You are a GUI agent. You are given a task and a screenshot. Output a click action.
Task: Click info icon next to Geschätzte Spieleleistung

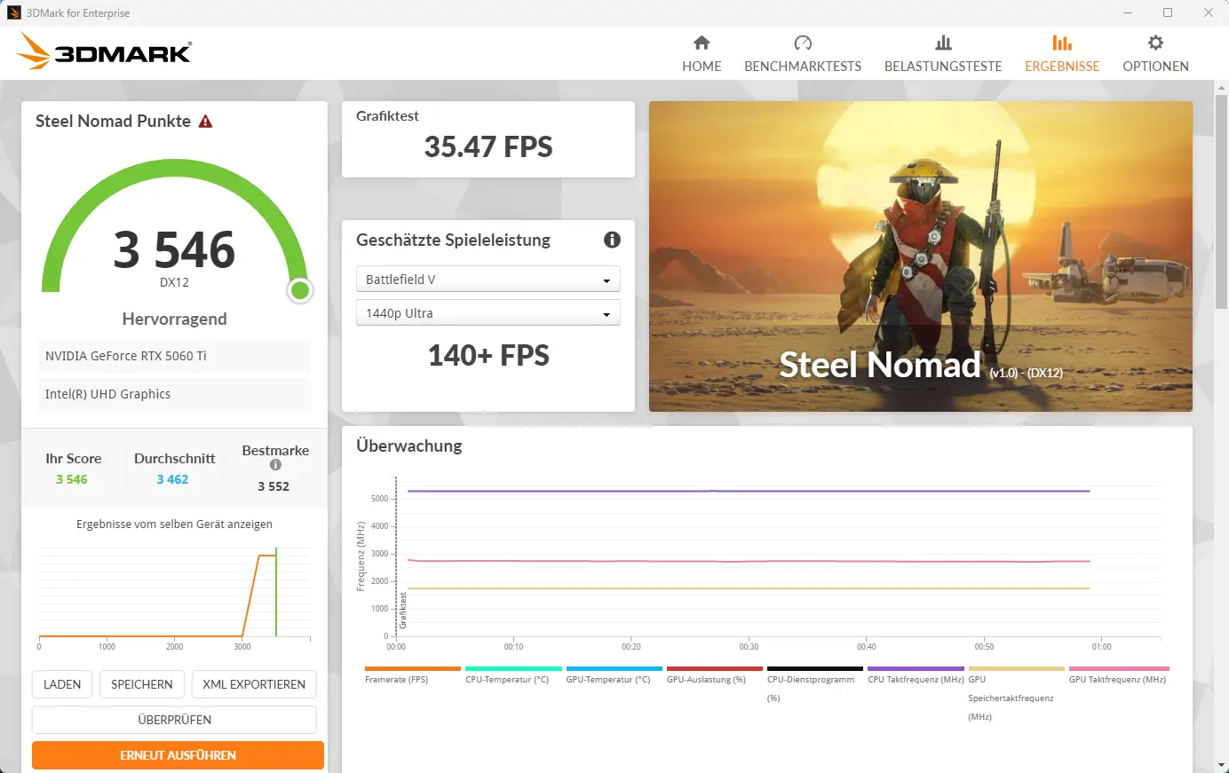(x=612, y=240)
